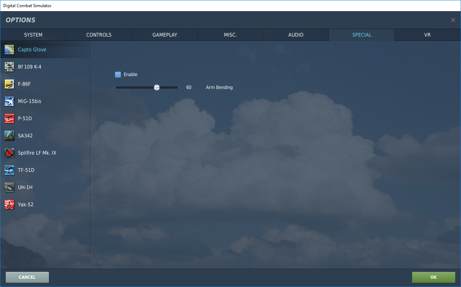Click the Arm Bending value 60
This screenshot has width=461, height=287.
(x=189, y=88)
